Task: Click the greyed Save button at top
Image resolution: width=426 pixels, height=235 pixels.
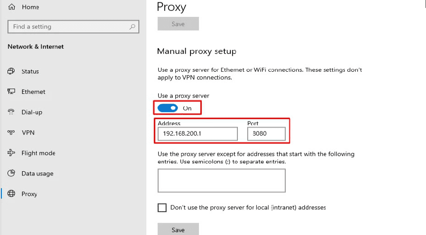Action: click(x=178, y=24)
